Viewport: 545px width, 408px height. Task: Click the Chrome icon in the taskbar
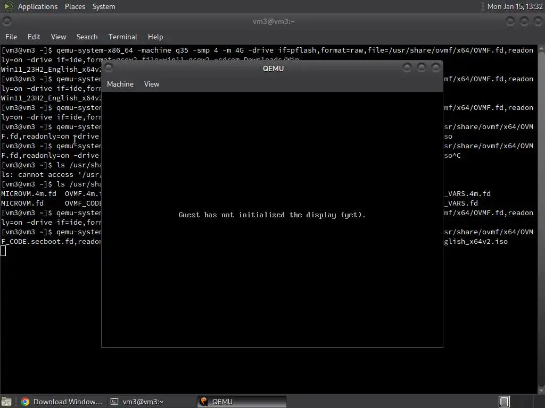point(25,402)
